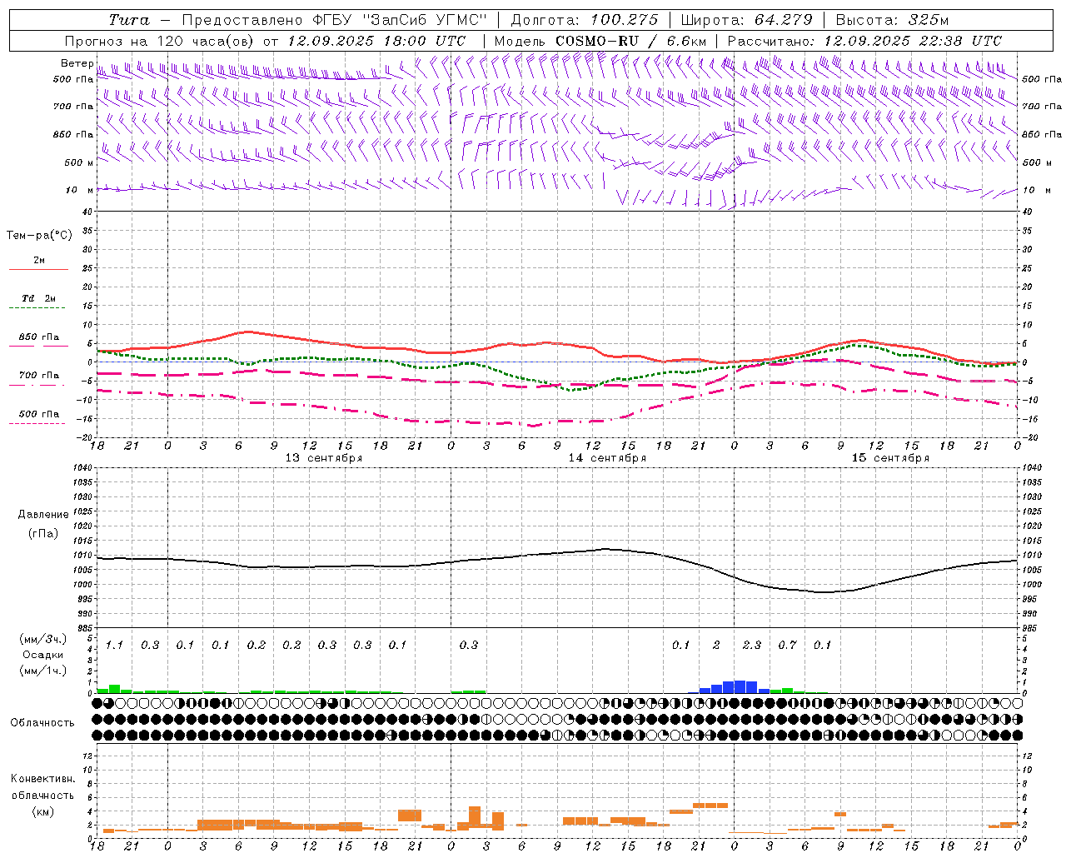Viewport: 1066px width, 853px height.
Task: Click the model name "COSMO-RU / 6.6км"
Action: (632, 41)
